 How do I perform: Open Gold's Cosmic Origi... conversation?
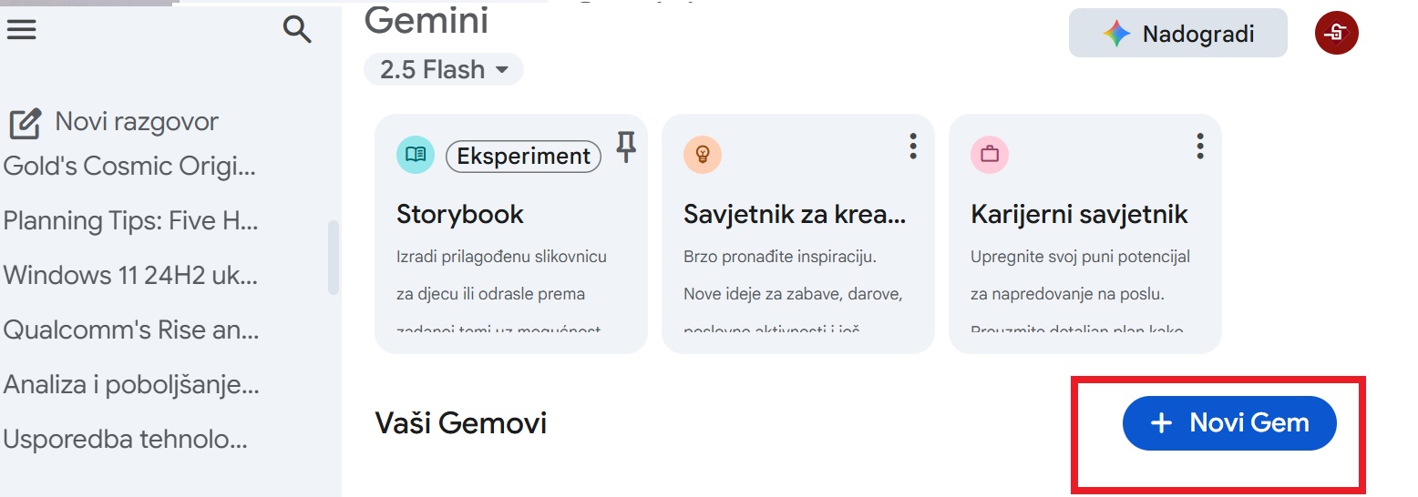coord(130,167)
